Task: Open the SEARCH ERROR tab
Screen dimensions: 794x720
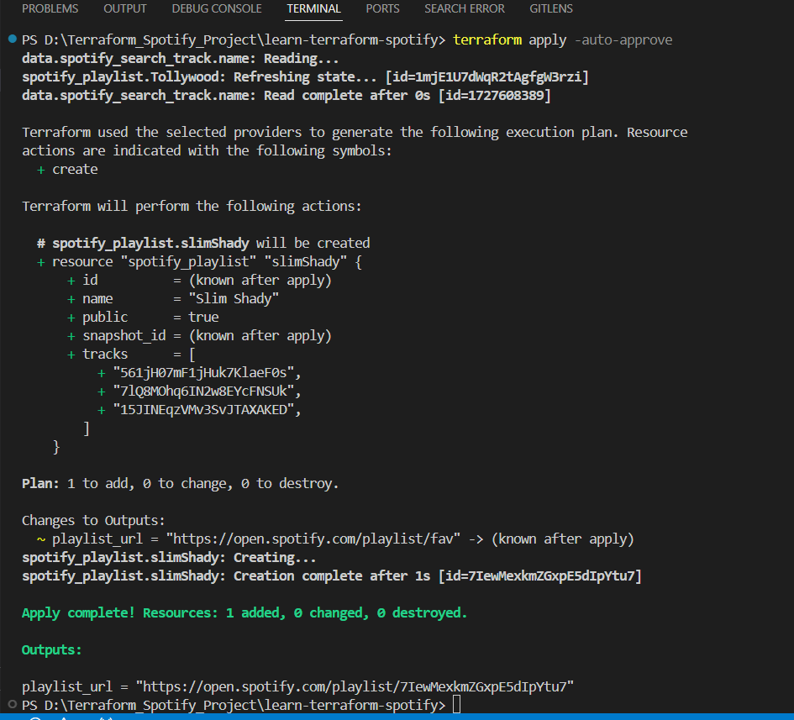Action: [x=465, y=8]
